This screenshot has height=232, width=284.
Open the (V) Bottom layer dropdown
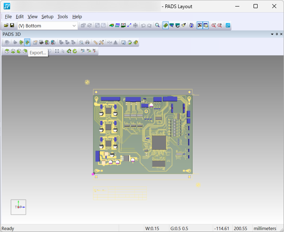coord(48,26)
